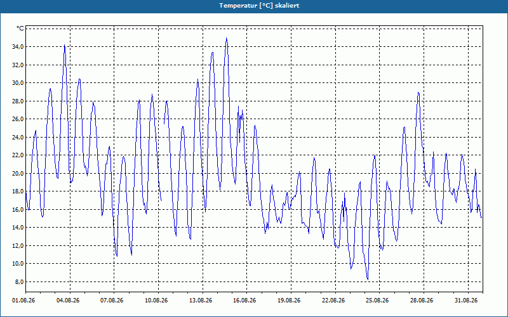Click the title 'Temperatur [°C] skaliert'
Screen dimensions: 508x317
click(259, 6)
